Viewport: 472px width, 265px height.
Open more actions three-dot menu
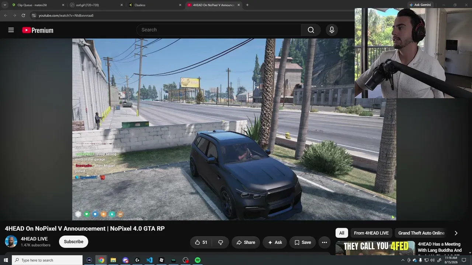coord(324,242)
